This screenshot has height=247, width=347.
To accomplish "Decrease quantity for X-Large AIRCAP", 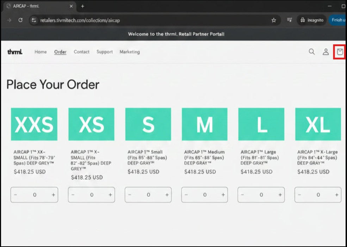I will (x=299, y=195).
